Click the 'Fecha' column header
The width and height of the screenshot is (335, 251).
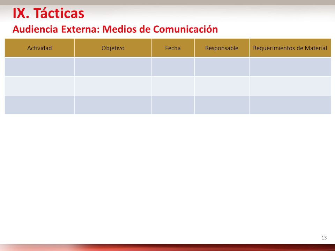tap(173, 48)
